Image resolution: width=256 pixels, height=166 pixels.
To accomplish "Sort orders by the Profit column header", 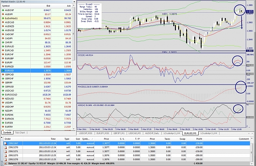I will [x=195, y=139].
